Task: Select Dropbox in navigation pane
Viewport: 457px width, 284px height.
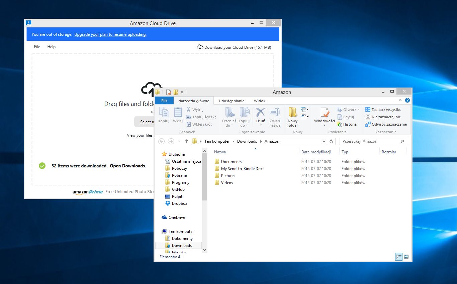Action: tap(180, 203)
